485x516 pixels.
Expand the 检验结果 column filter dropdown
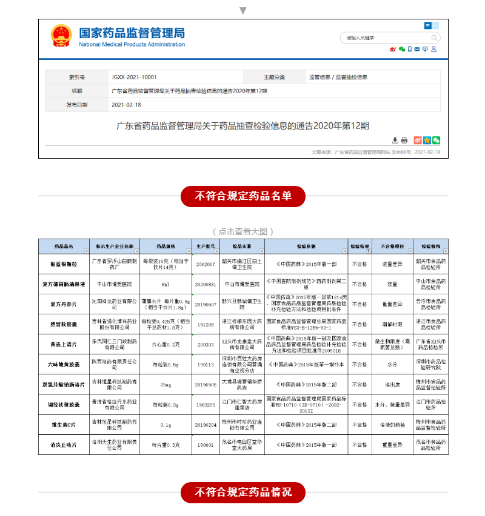368,251
